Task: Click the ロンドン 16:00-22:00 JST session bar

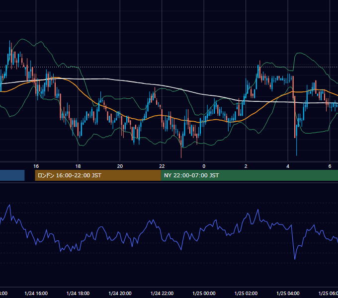Action: pyautogui.click(x=98, y=175)
